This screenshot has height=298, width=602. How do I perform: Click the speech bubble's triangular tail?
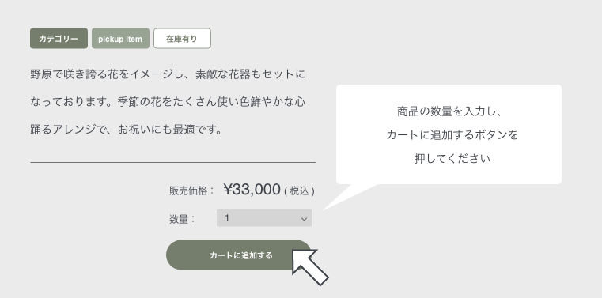click(x=347, y=195)
